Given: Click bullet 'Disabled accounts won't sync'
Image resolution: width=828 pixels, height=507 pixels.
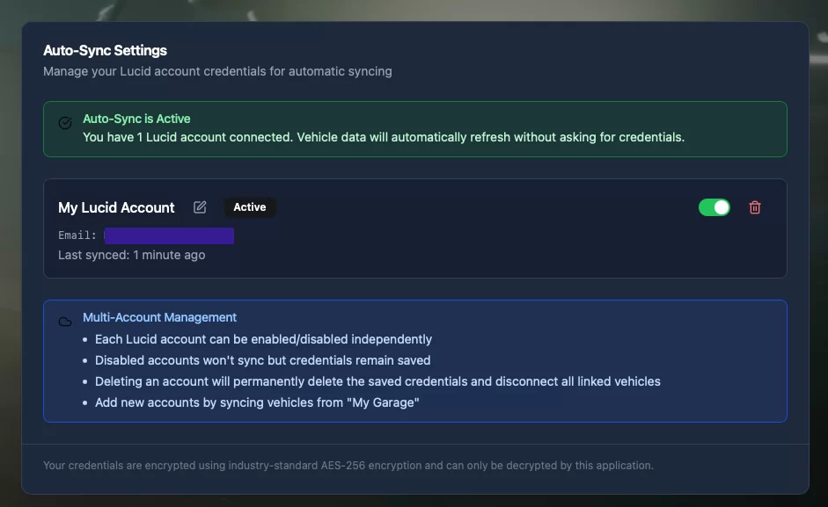Looking at the screenshot, I should click(262, 360).
